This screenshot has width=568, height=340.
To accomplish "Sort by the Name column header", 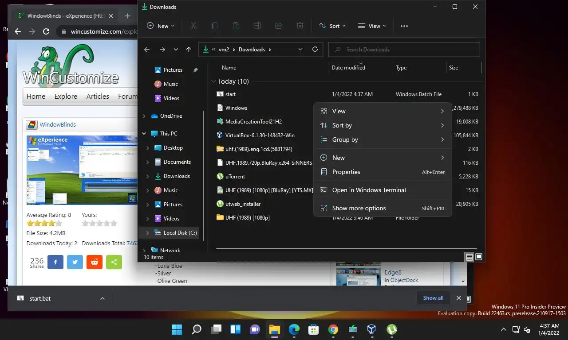I will pyautogui.click(x=229, y=68).
